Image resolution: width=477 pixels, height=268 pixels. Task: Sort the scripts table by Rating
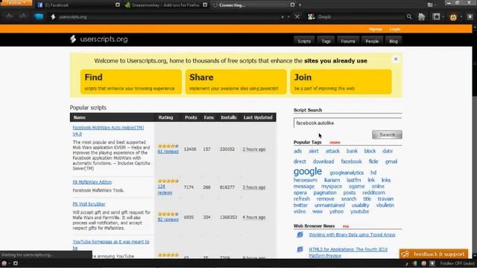pyautogui.click(x=165, y=118)
